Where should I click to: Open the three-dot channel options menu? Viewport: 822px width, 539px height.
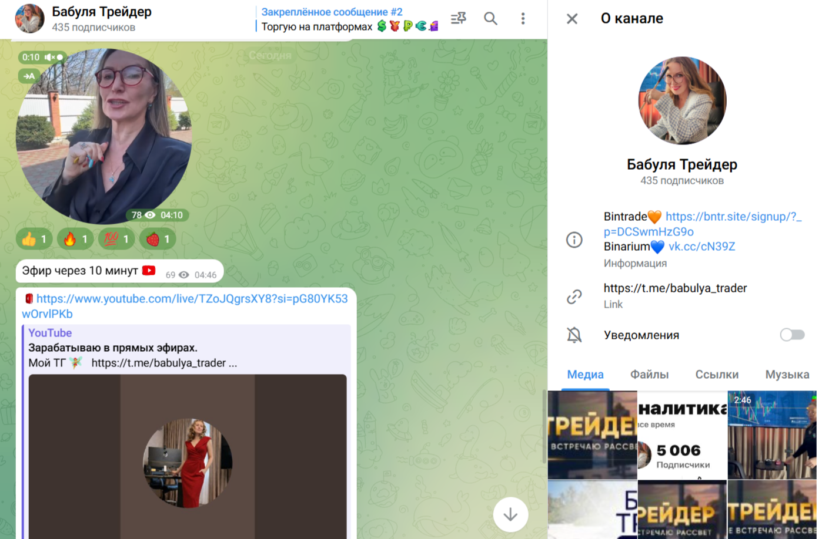pos(523,19)
